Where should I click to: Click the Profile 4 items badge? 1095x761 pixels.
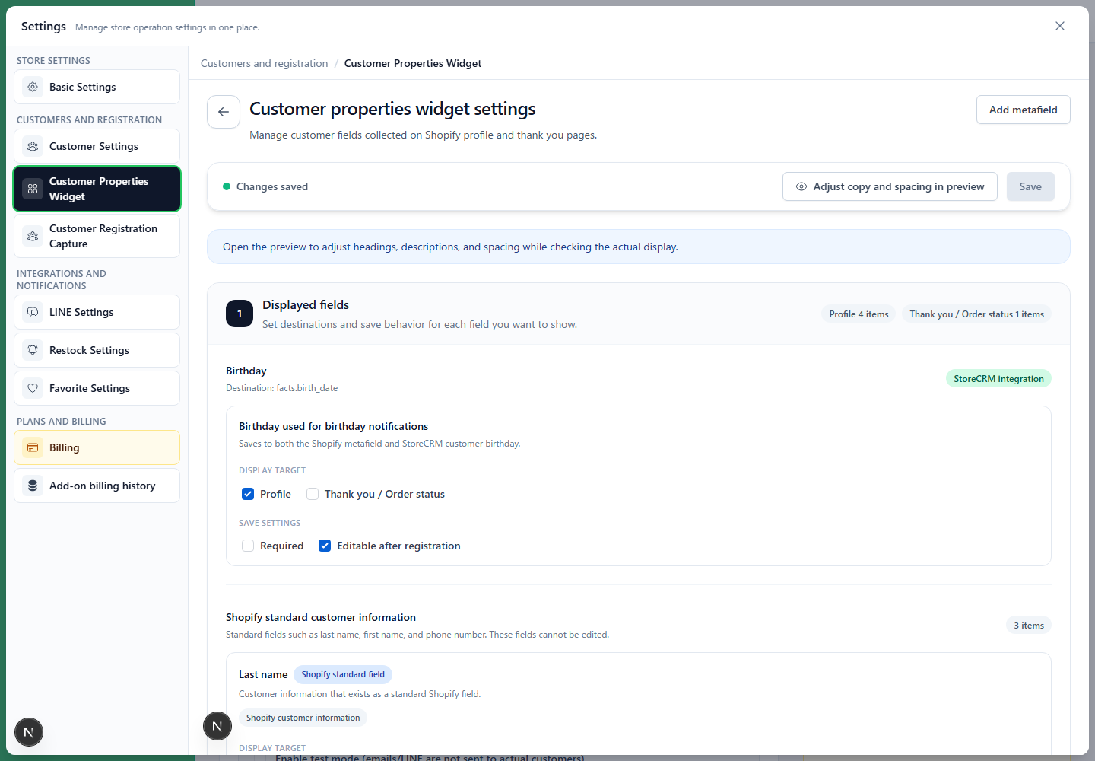coord(859,314)
